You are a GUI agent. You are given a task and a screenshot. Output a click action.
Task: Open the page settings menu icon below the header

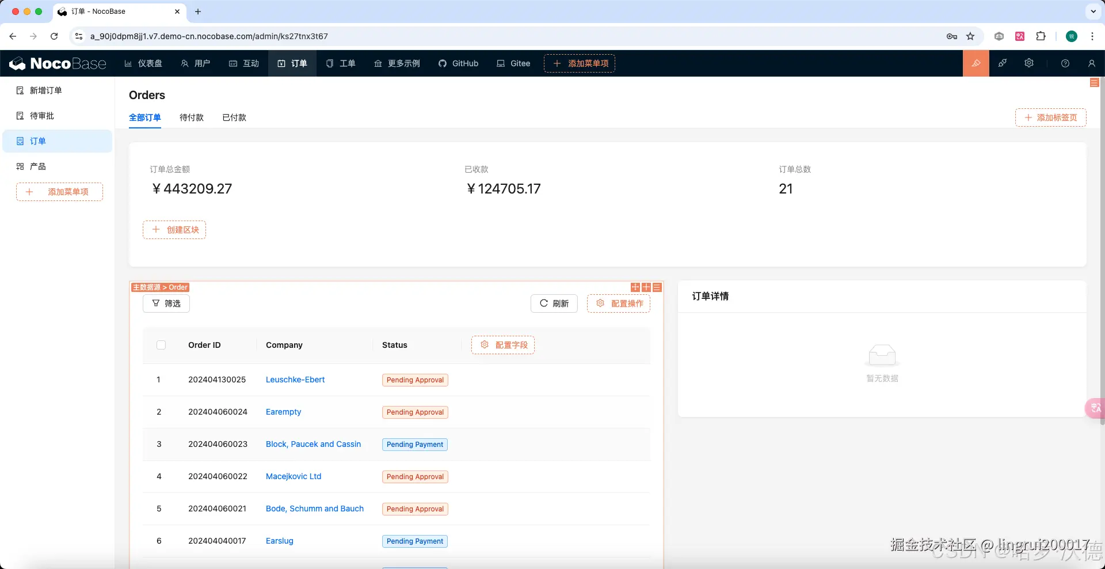tap(1095, 83)
